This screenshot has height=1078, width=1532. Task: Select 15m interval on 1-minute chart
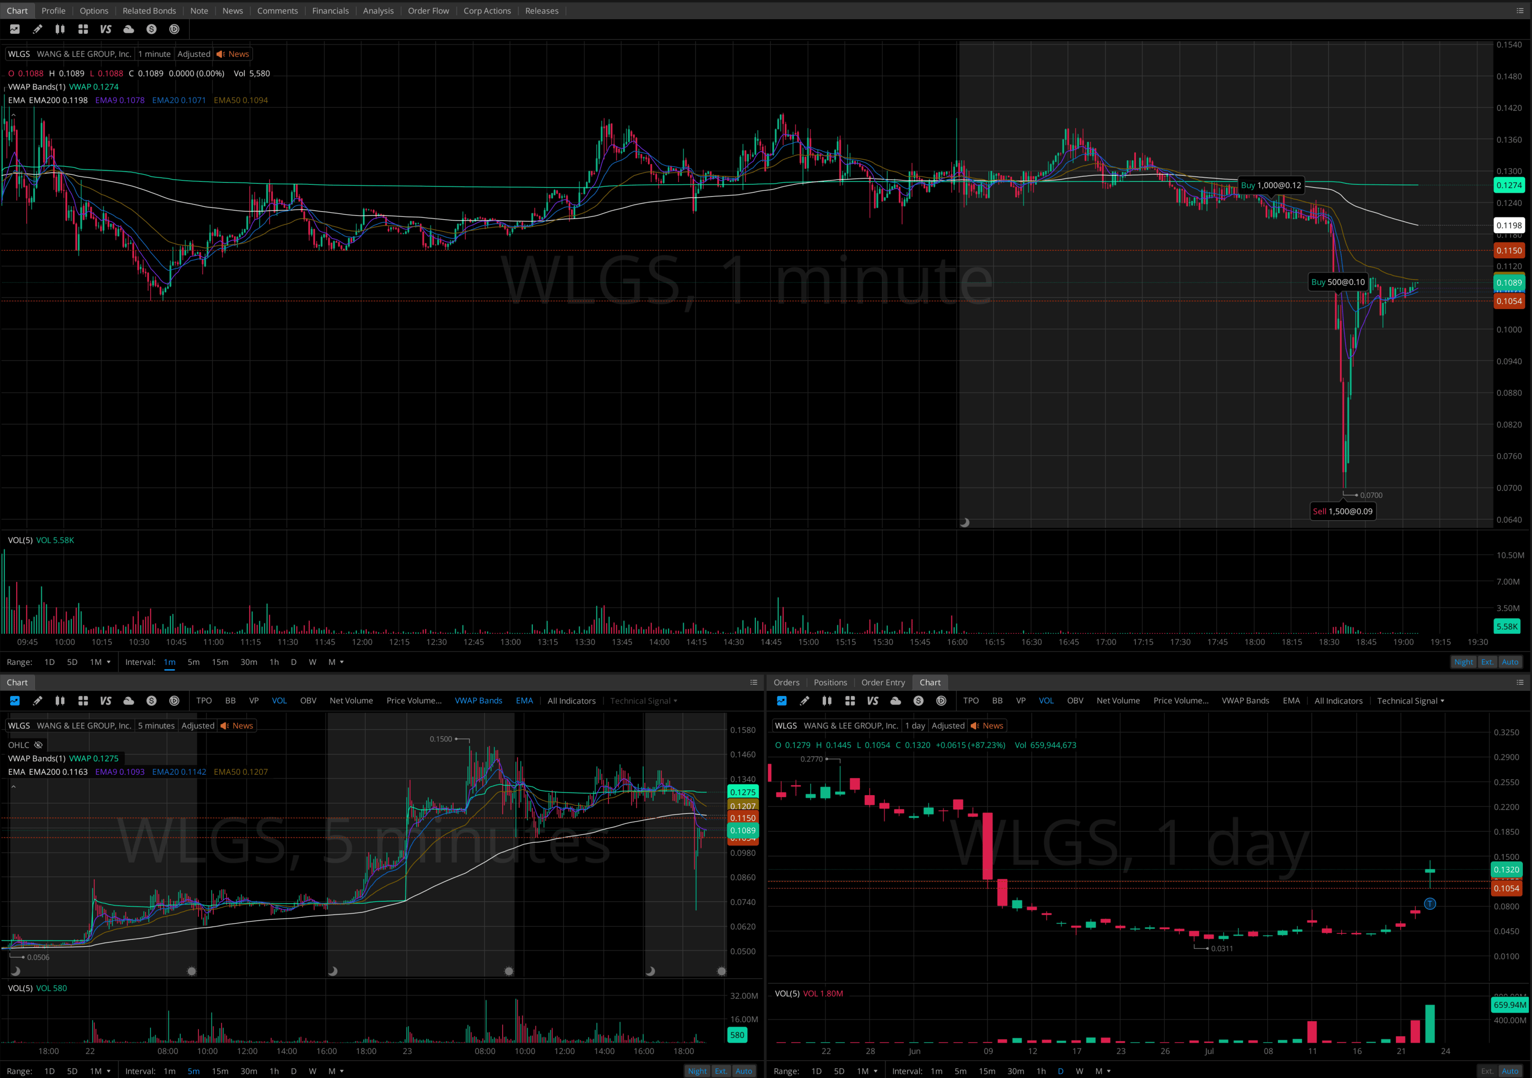click(x=220, y=662)
